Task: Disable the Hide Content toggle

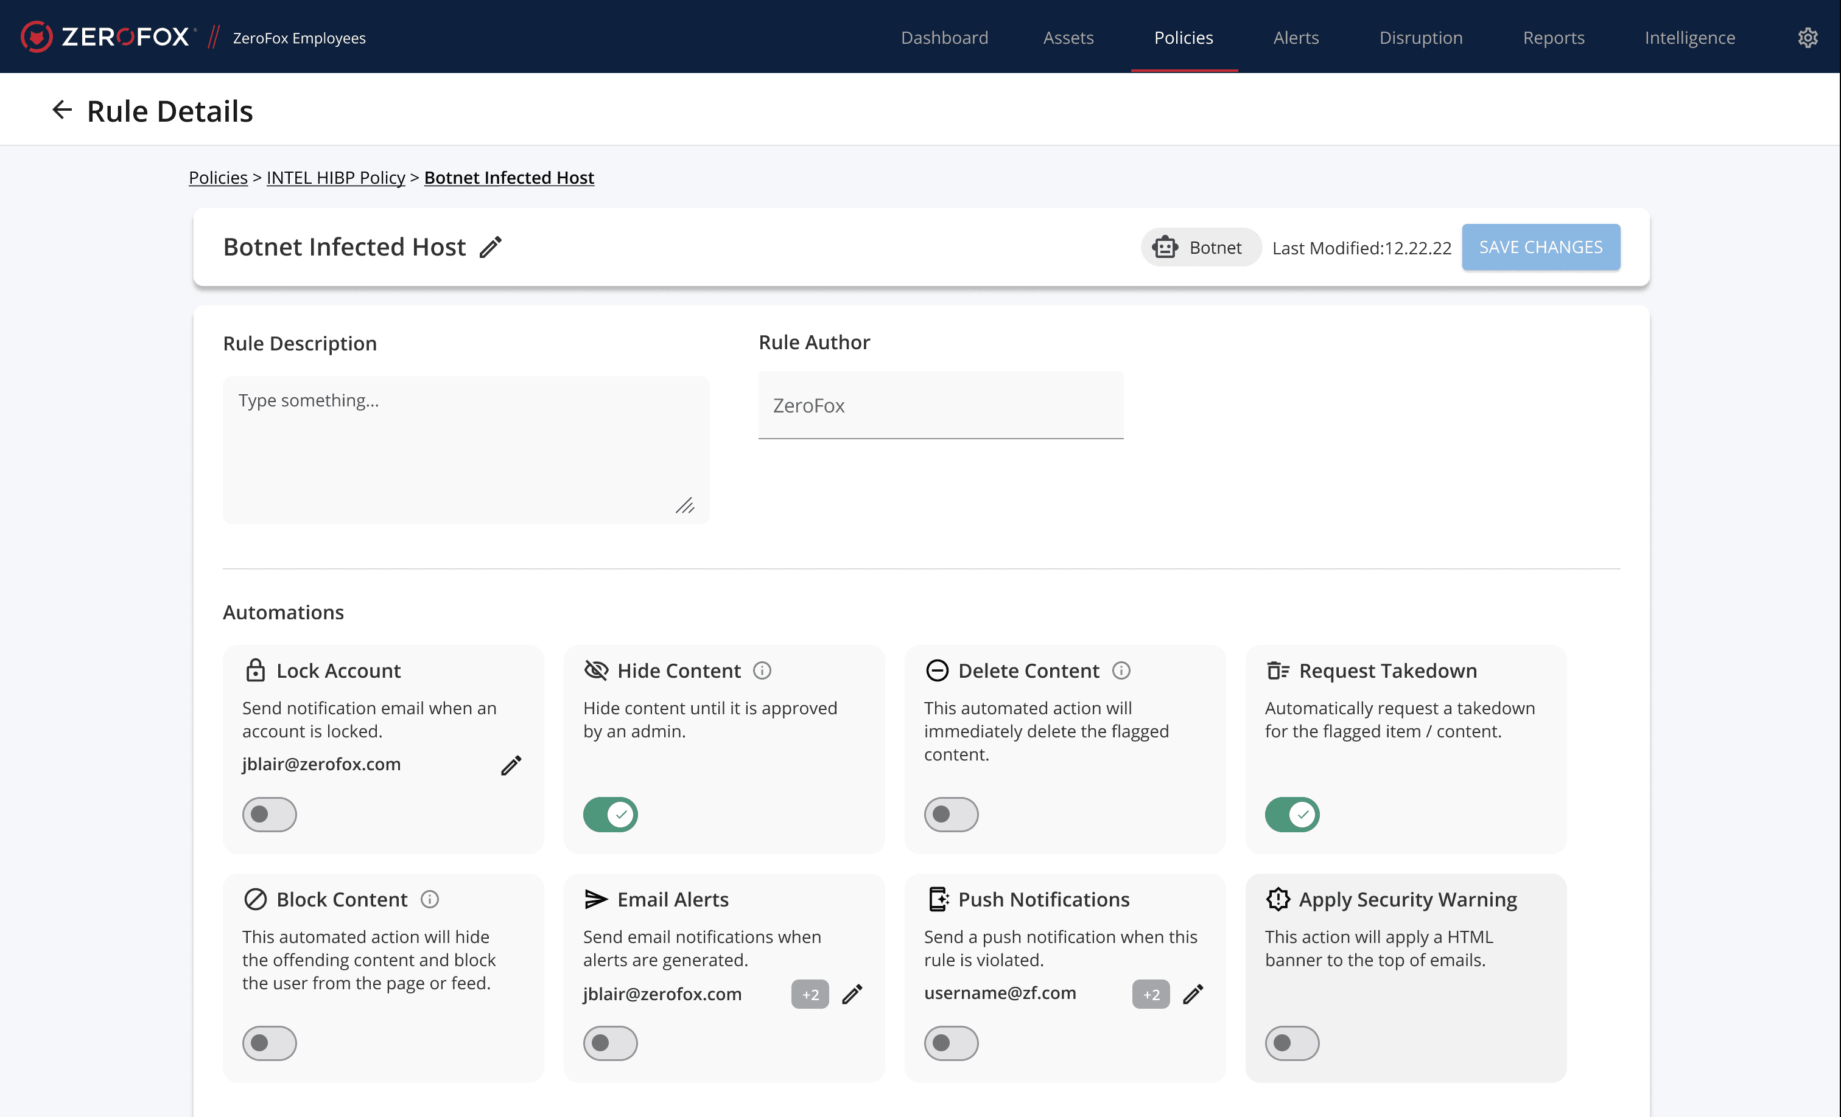Action: click(x=609, y=814)
